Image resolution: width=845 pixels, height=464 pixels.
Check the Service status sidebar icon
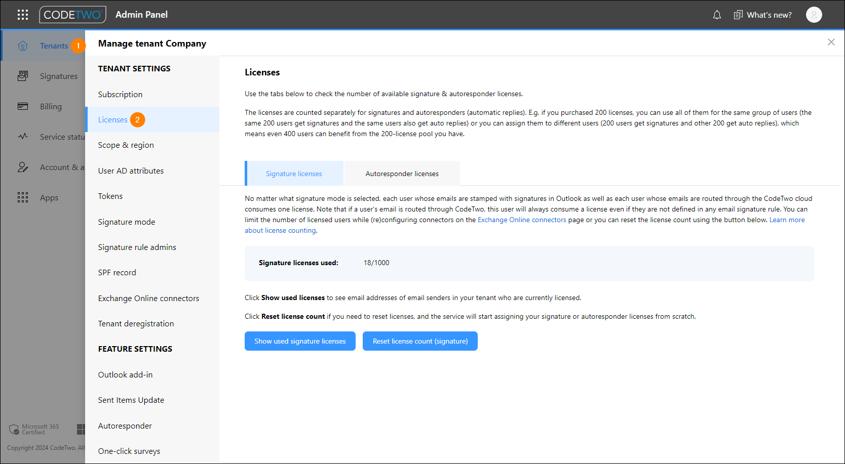(x=23, y=137)
